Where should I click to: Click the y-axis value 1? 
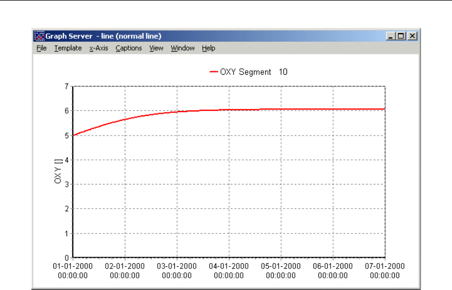pos(67,233)
